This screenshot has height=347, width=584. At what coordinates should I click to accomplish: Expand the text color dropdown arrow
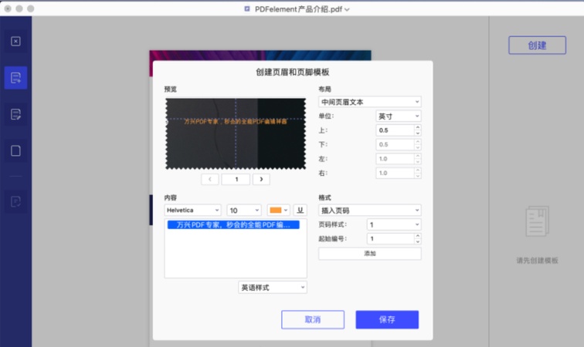(286, 211)
